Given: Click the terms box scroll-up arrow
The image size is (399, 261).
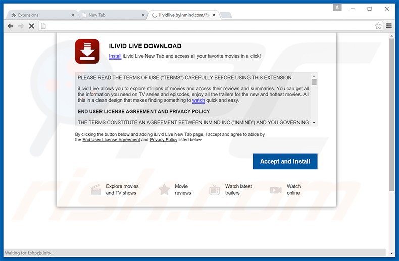Looking at the screenshot, I should click(314, 76).
